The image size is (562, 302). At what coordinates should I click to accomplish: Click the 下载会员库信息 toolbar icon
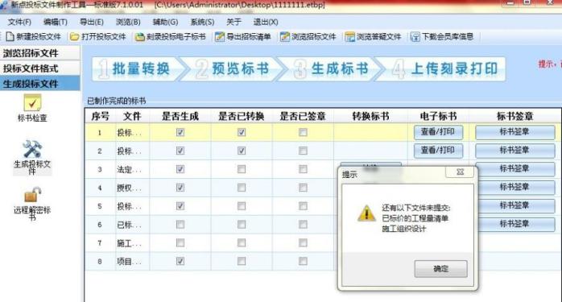click(415, 36)
